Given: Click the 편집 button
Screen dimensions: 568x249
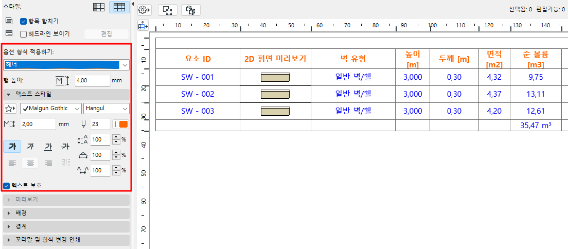Looking at the screenshot, I should (106, 34).
